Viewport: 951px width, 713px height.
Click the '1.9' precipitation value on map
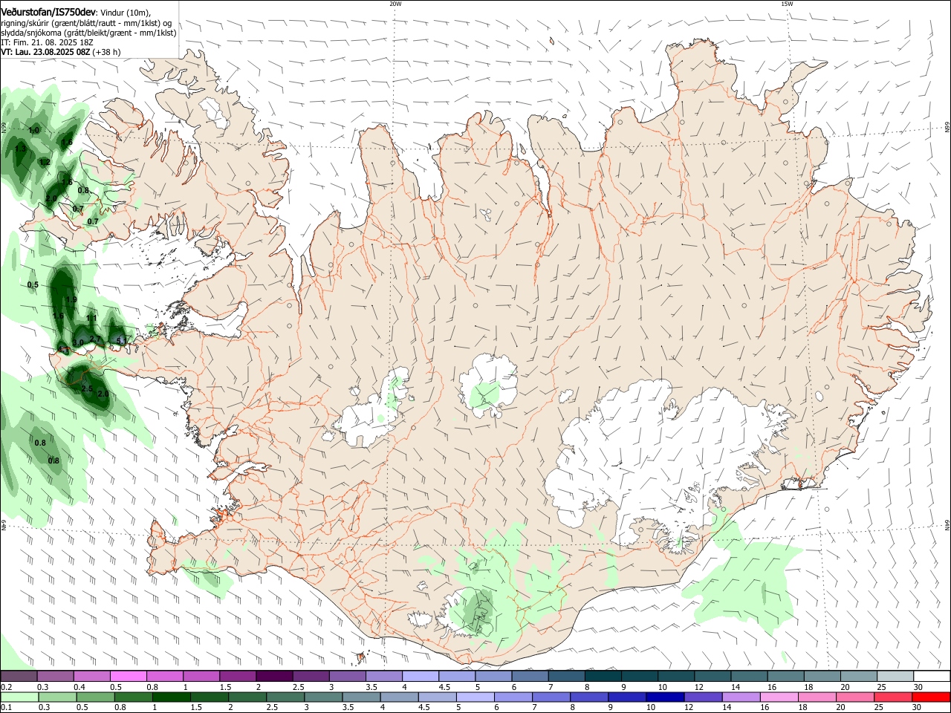tap(71, 299)
